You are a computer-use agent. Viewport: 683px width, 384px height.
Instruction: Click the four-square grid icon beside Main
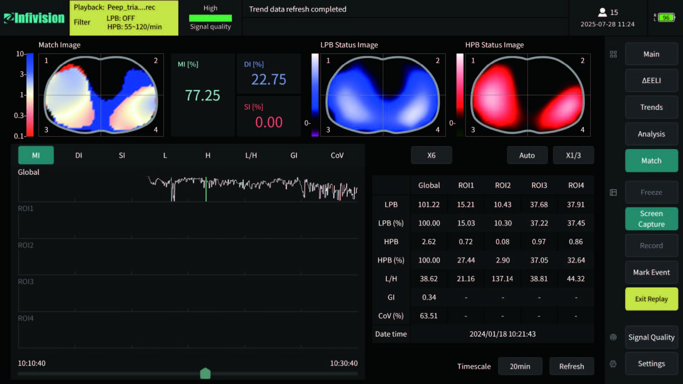pos(613,54)
